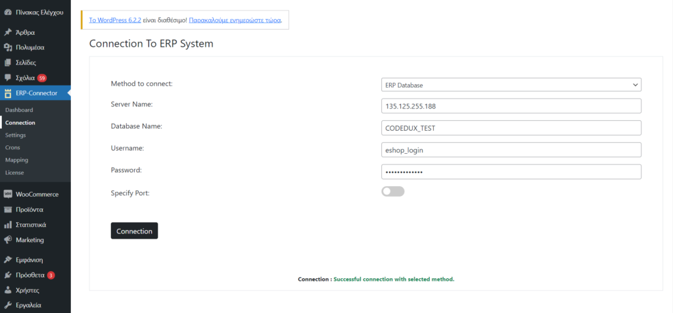Click the pages icon beside Σελίδες
Viewport: 673px width, 313px height.
(7, 62)
